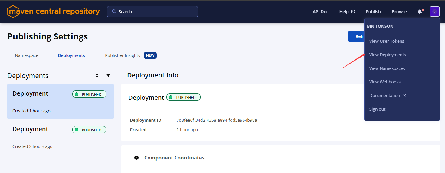Viewport: 445px width, 173px height.
Task: Click the sort deployments icon
Action: (x=97, y=75)
